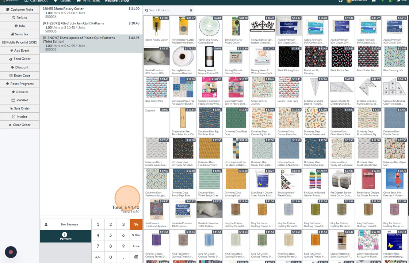The image size is (409, 263).
Task: Click the Add Event button
Action: [20, 50]
